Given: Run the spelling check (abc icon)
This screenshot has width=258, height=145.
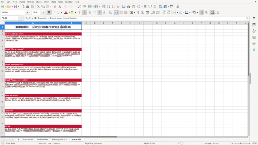Looking at the screenshot, I should 84,7.
